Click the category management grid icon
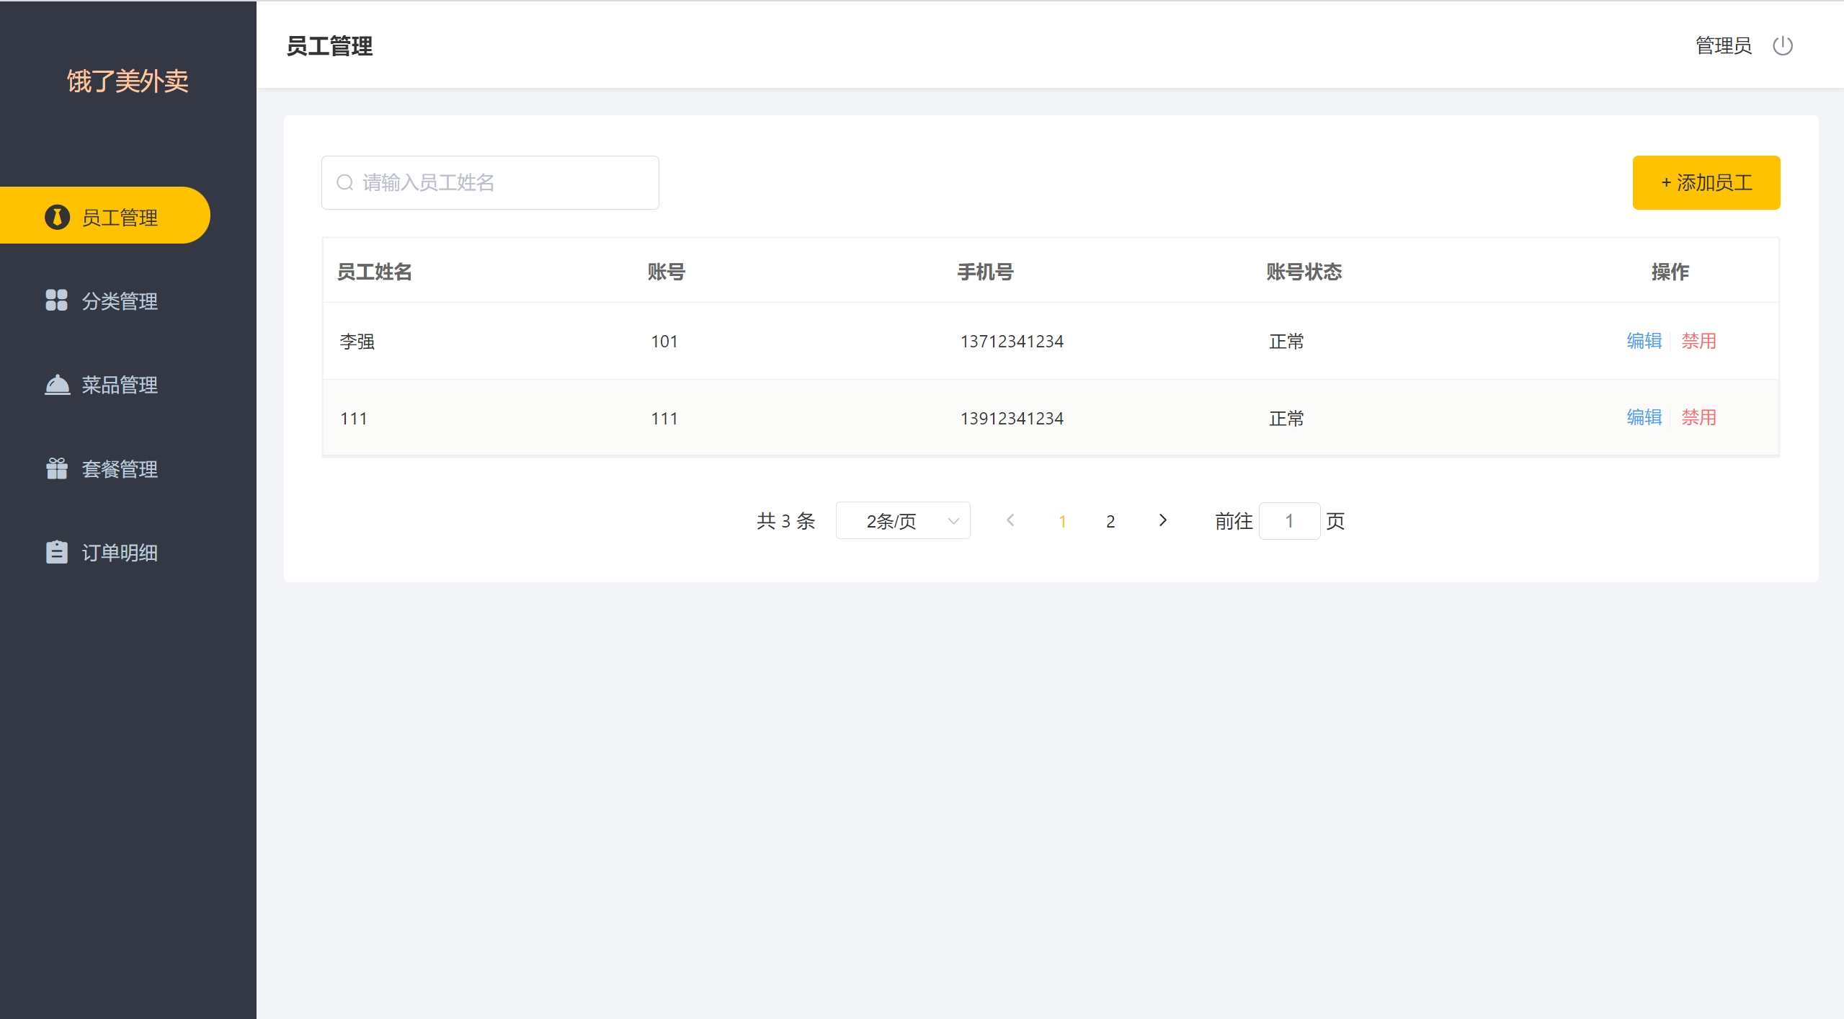 point(56,300)
